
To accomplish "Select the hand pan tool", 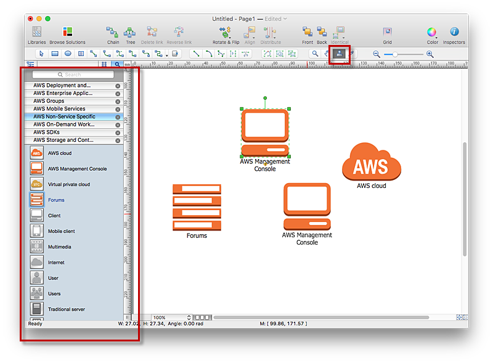I will pos(327,54).
